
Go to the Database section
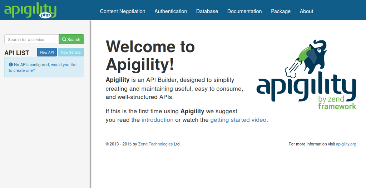[x=207, y=11]
